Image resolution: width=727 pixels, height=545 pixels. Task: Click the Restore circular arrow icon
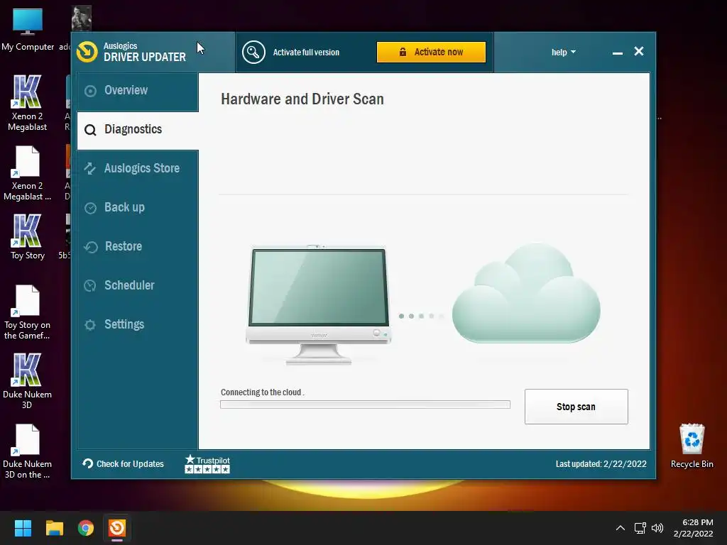tap(90, 247)
